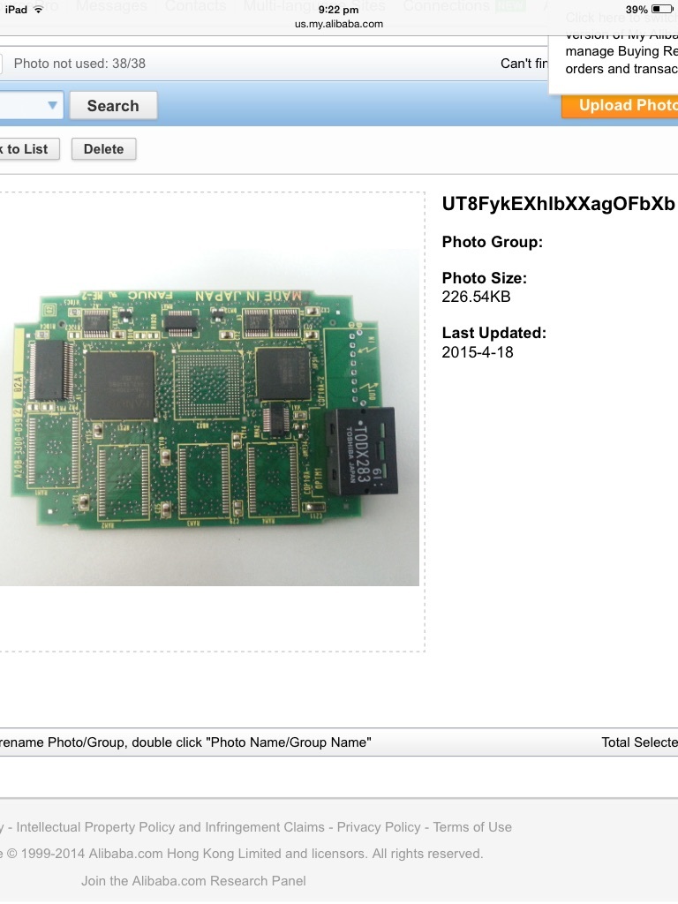Click the Upload Photo button

620,105
